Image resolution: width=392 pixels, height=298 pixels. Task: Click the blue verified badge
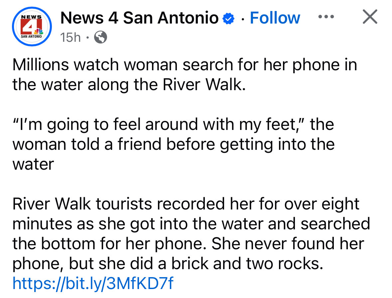tap(228, 19)
